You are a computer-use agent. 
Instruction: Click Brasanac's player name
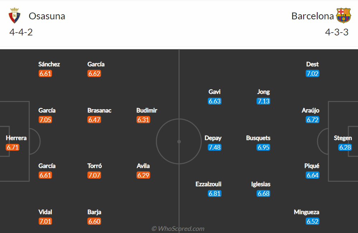[99, 110]
